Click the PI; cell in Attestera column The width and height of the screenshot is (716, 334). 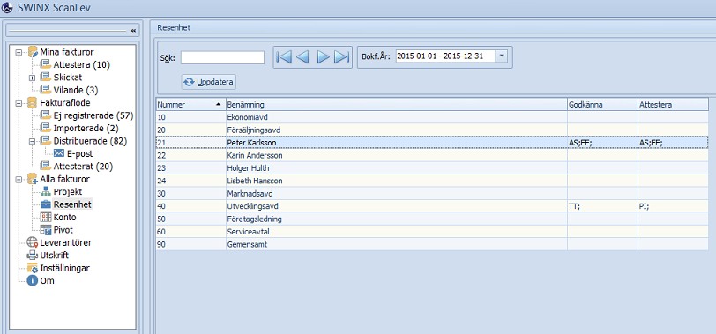click(673, 206)
